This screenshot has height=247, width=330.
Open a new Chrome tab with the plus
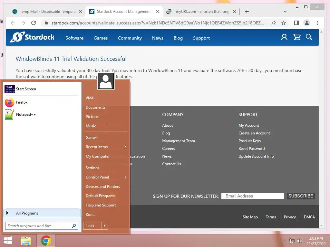(247, 12)
